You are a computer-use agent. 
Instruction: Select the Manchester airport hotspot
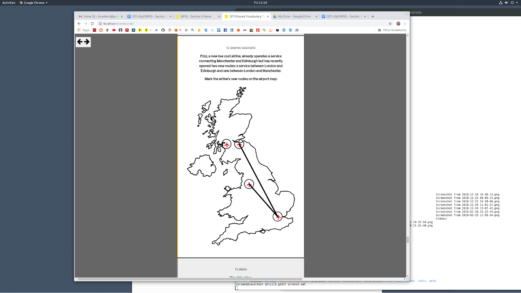click(x=249, y=184)
